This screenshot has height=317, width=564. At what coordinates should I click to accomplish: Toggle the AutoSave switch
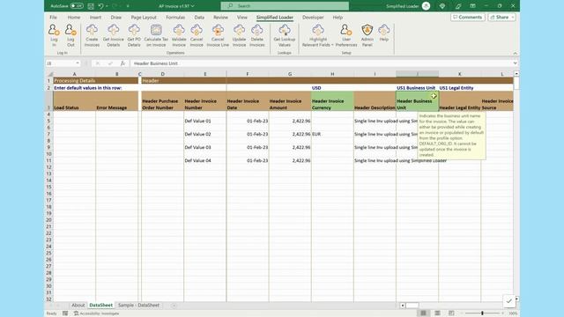pos(77,6)
